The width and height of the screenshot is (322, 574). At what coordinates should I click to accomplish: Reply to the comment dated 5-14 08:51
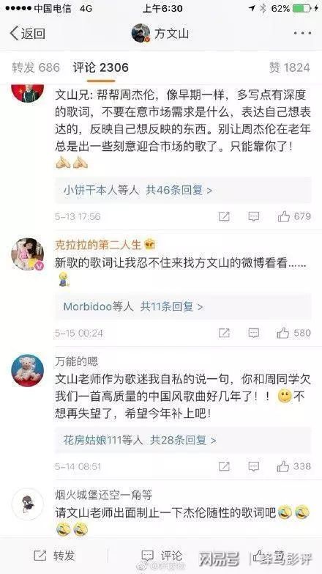[254, 466]
